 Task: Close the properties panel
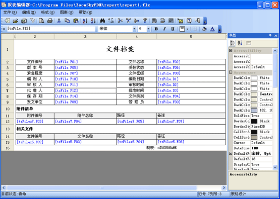tap(276, 36)
